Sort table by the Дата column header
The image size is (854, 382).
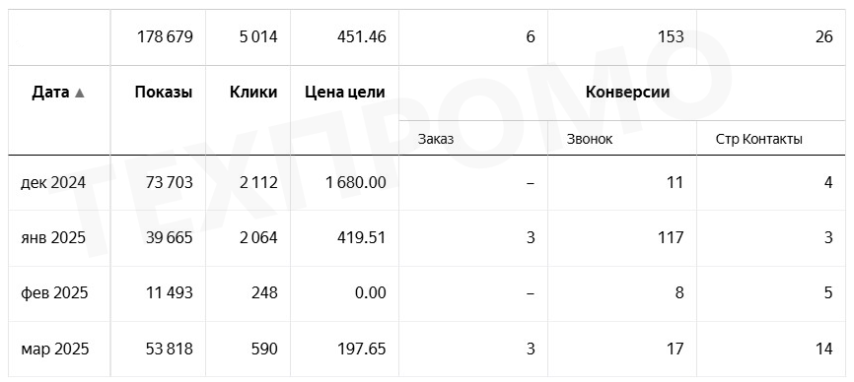point(50,93)
